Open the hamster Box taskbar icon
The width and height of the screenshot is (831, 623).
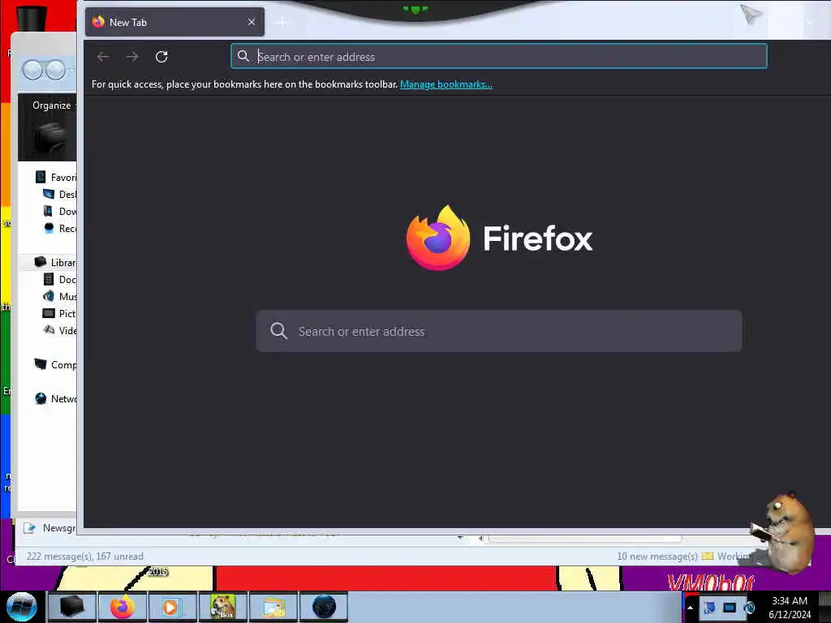(222, 607)
